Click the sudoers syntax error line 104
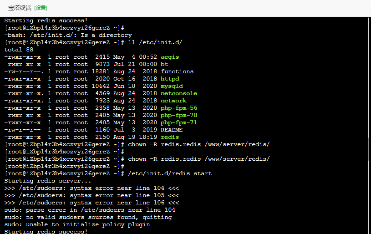 coord(91,188)
